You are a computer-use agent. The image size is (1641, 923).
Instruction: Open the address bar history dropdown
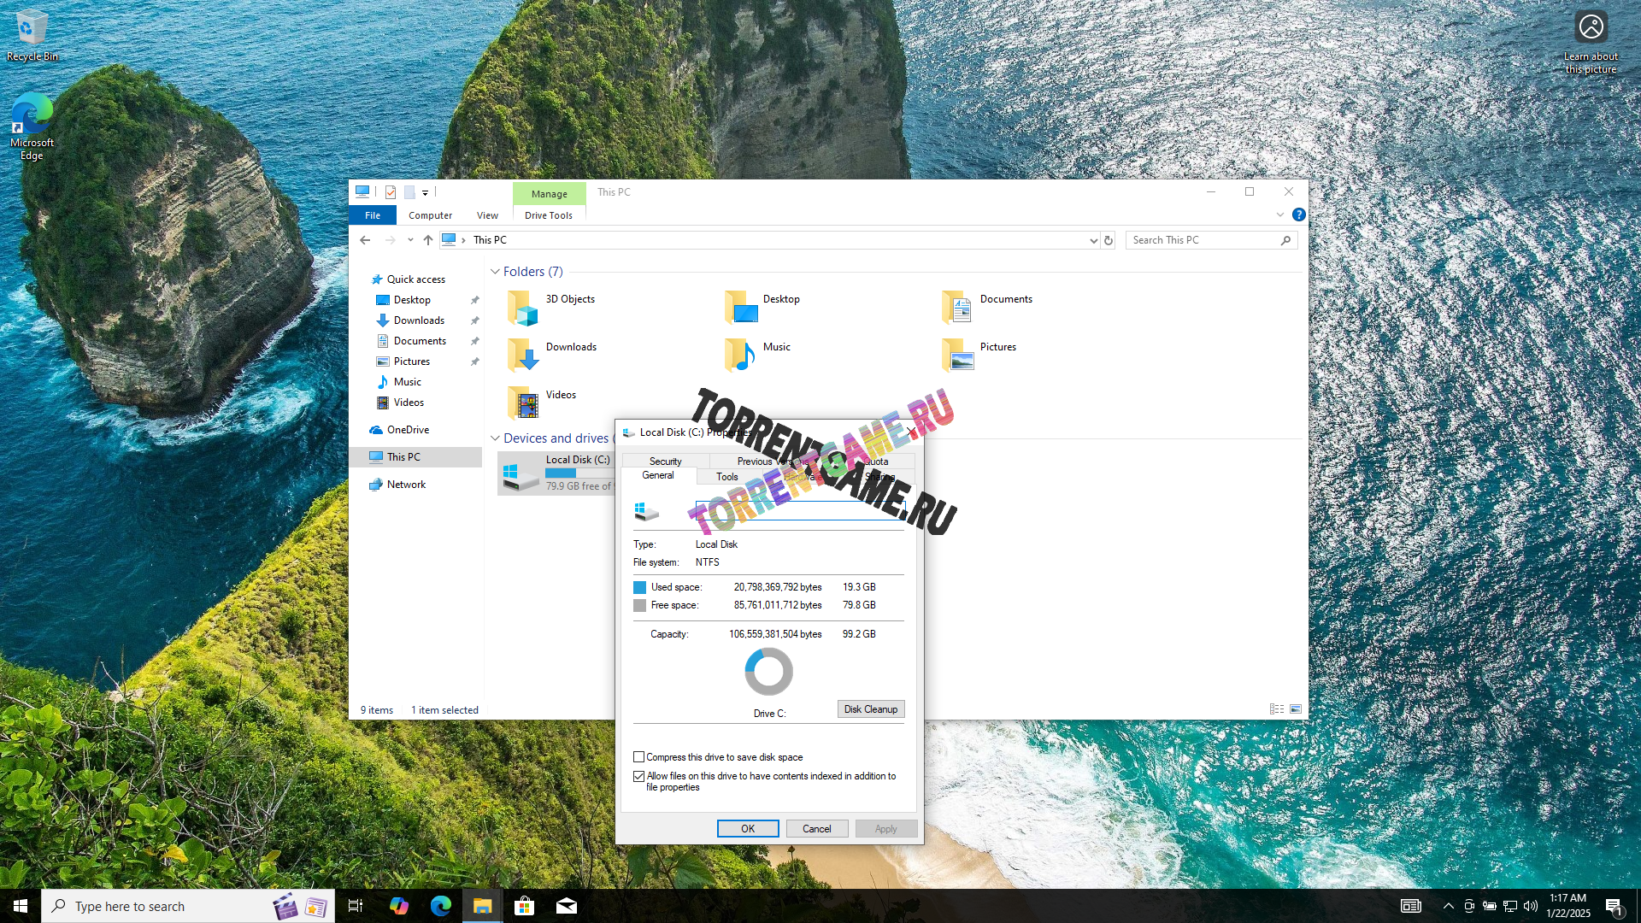[1093, 241]
